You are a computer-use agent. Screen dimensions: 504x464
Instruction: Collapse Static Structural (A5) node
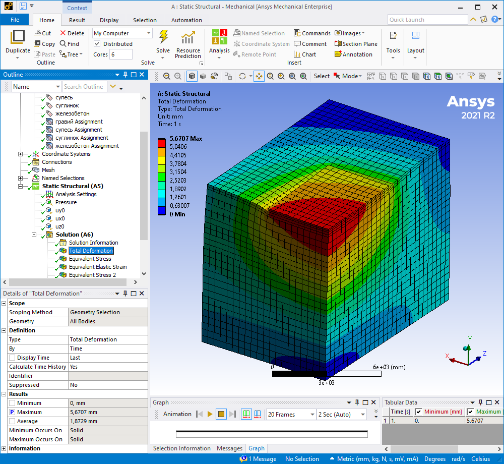[20, 186]
